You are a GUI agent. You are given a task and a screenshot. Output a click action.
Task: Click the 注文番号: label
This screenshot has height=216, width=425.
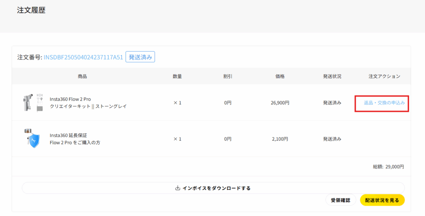(x=29, y=57)
